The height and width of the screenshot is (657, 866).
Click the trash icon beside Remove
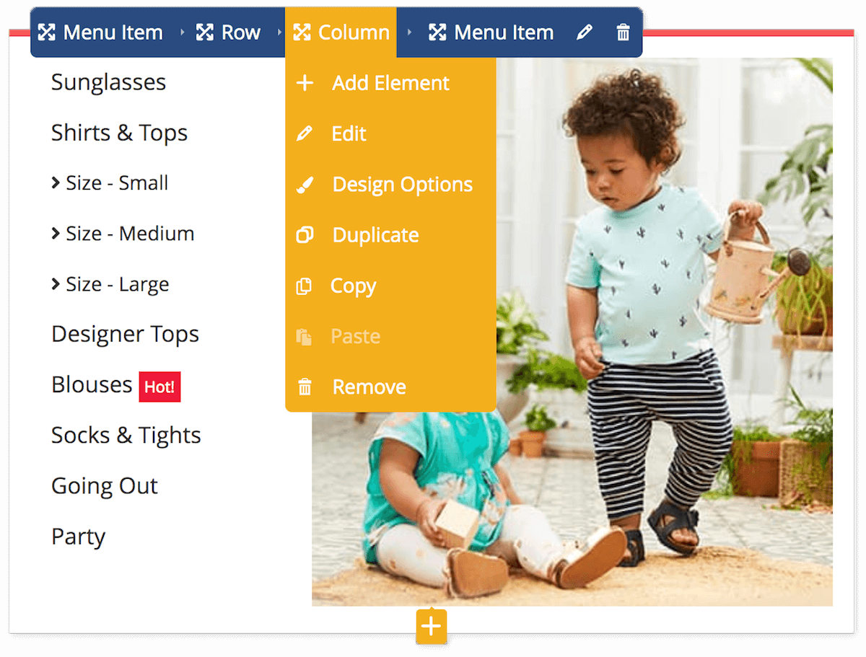305,387
